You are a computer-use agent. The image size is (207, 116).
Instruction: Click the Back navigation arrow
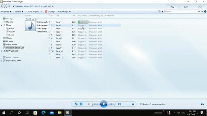point(3,6)
